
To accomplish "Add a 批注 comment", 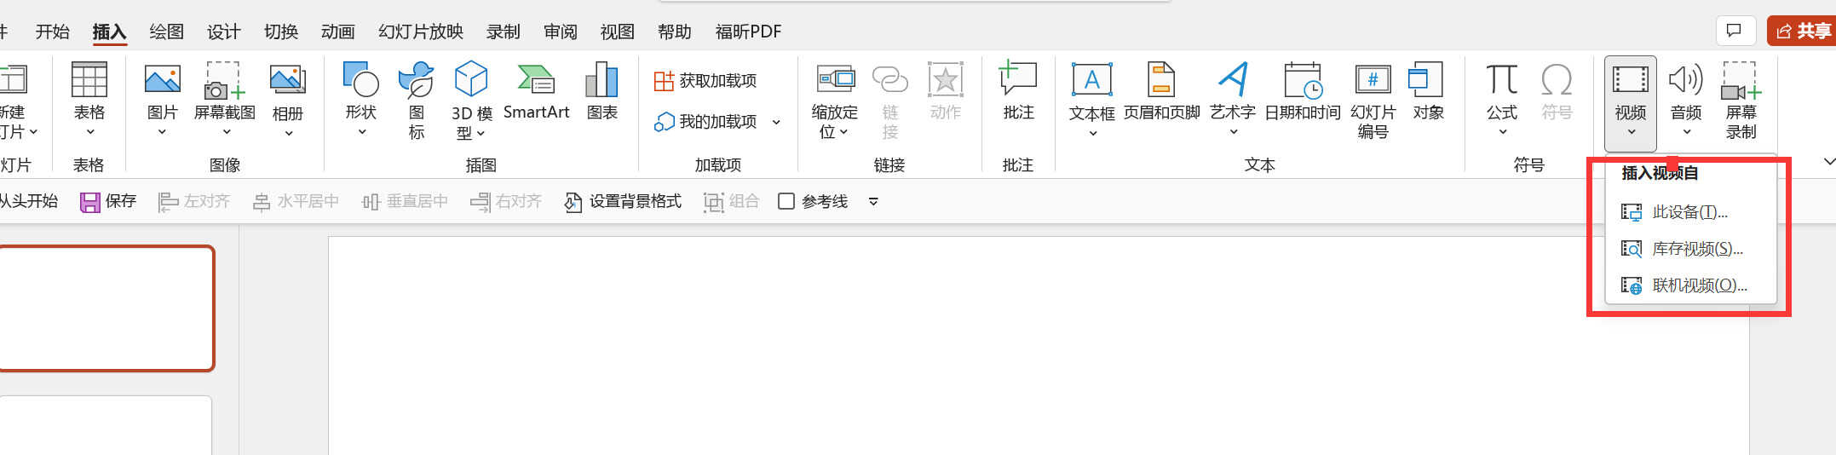I will 1018,91.
